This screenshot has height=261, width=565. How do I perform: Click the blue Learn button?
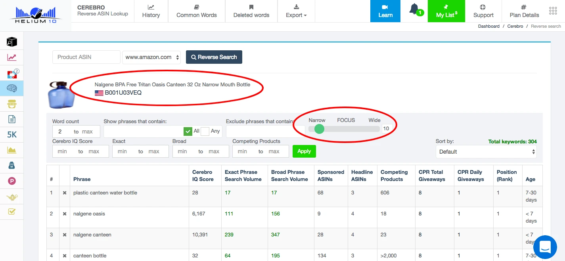point(385,11)
